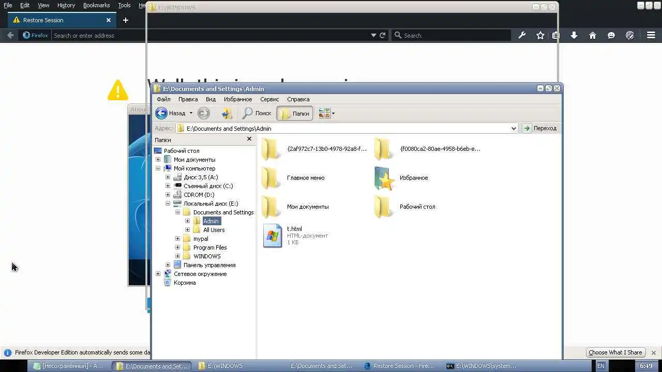Viewport: 662px width, 372px height.
Task: Select All Users folder in tree
Action: click(x=214, y=230)
